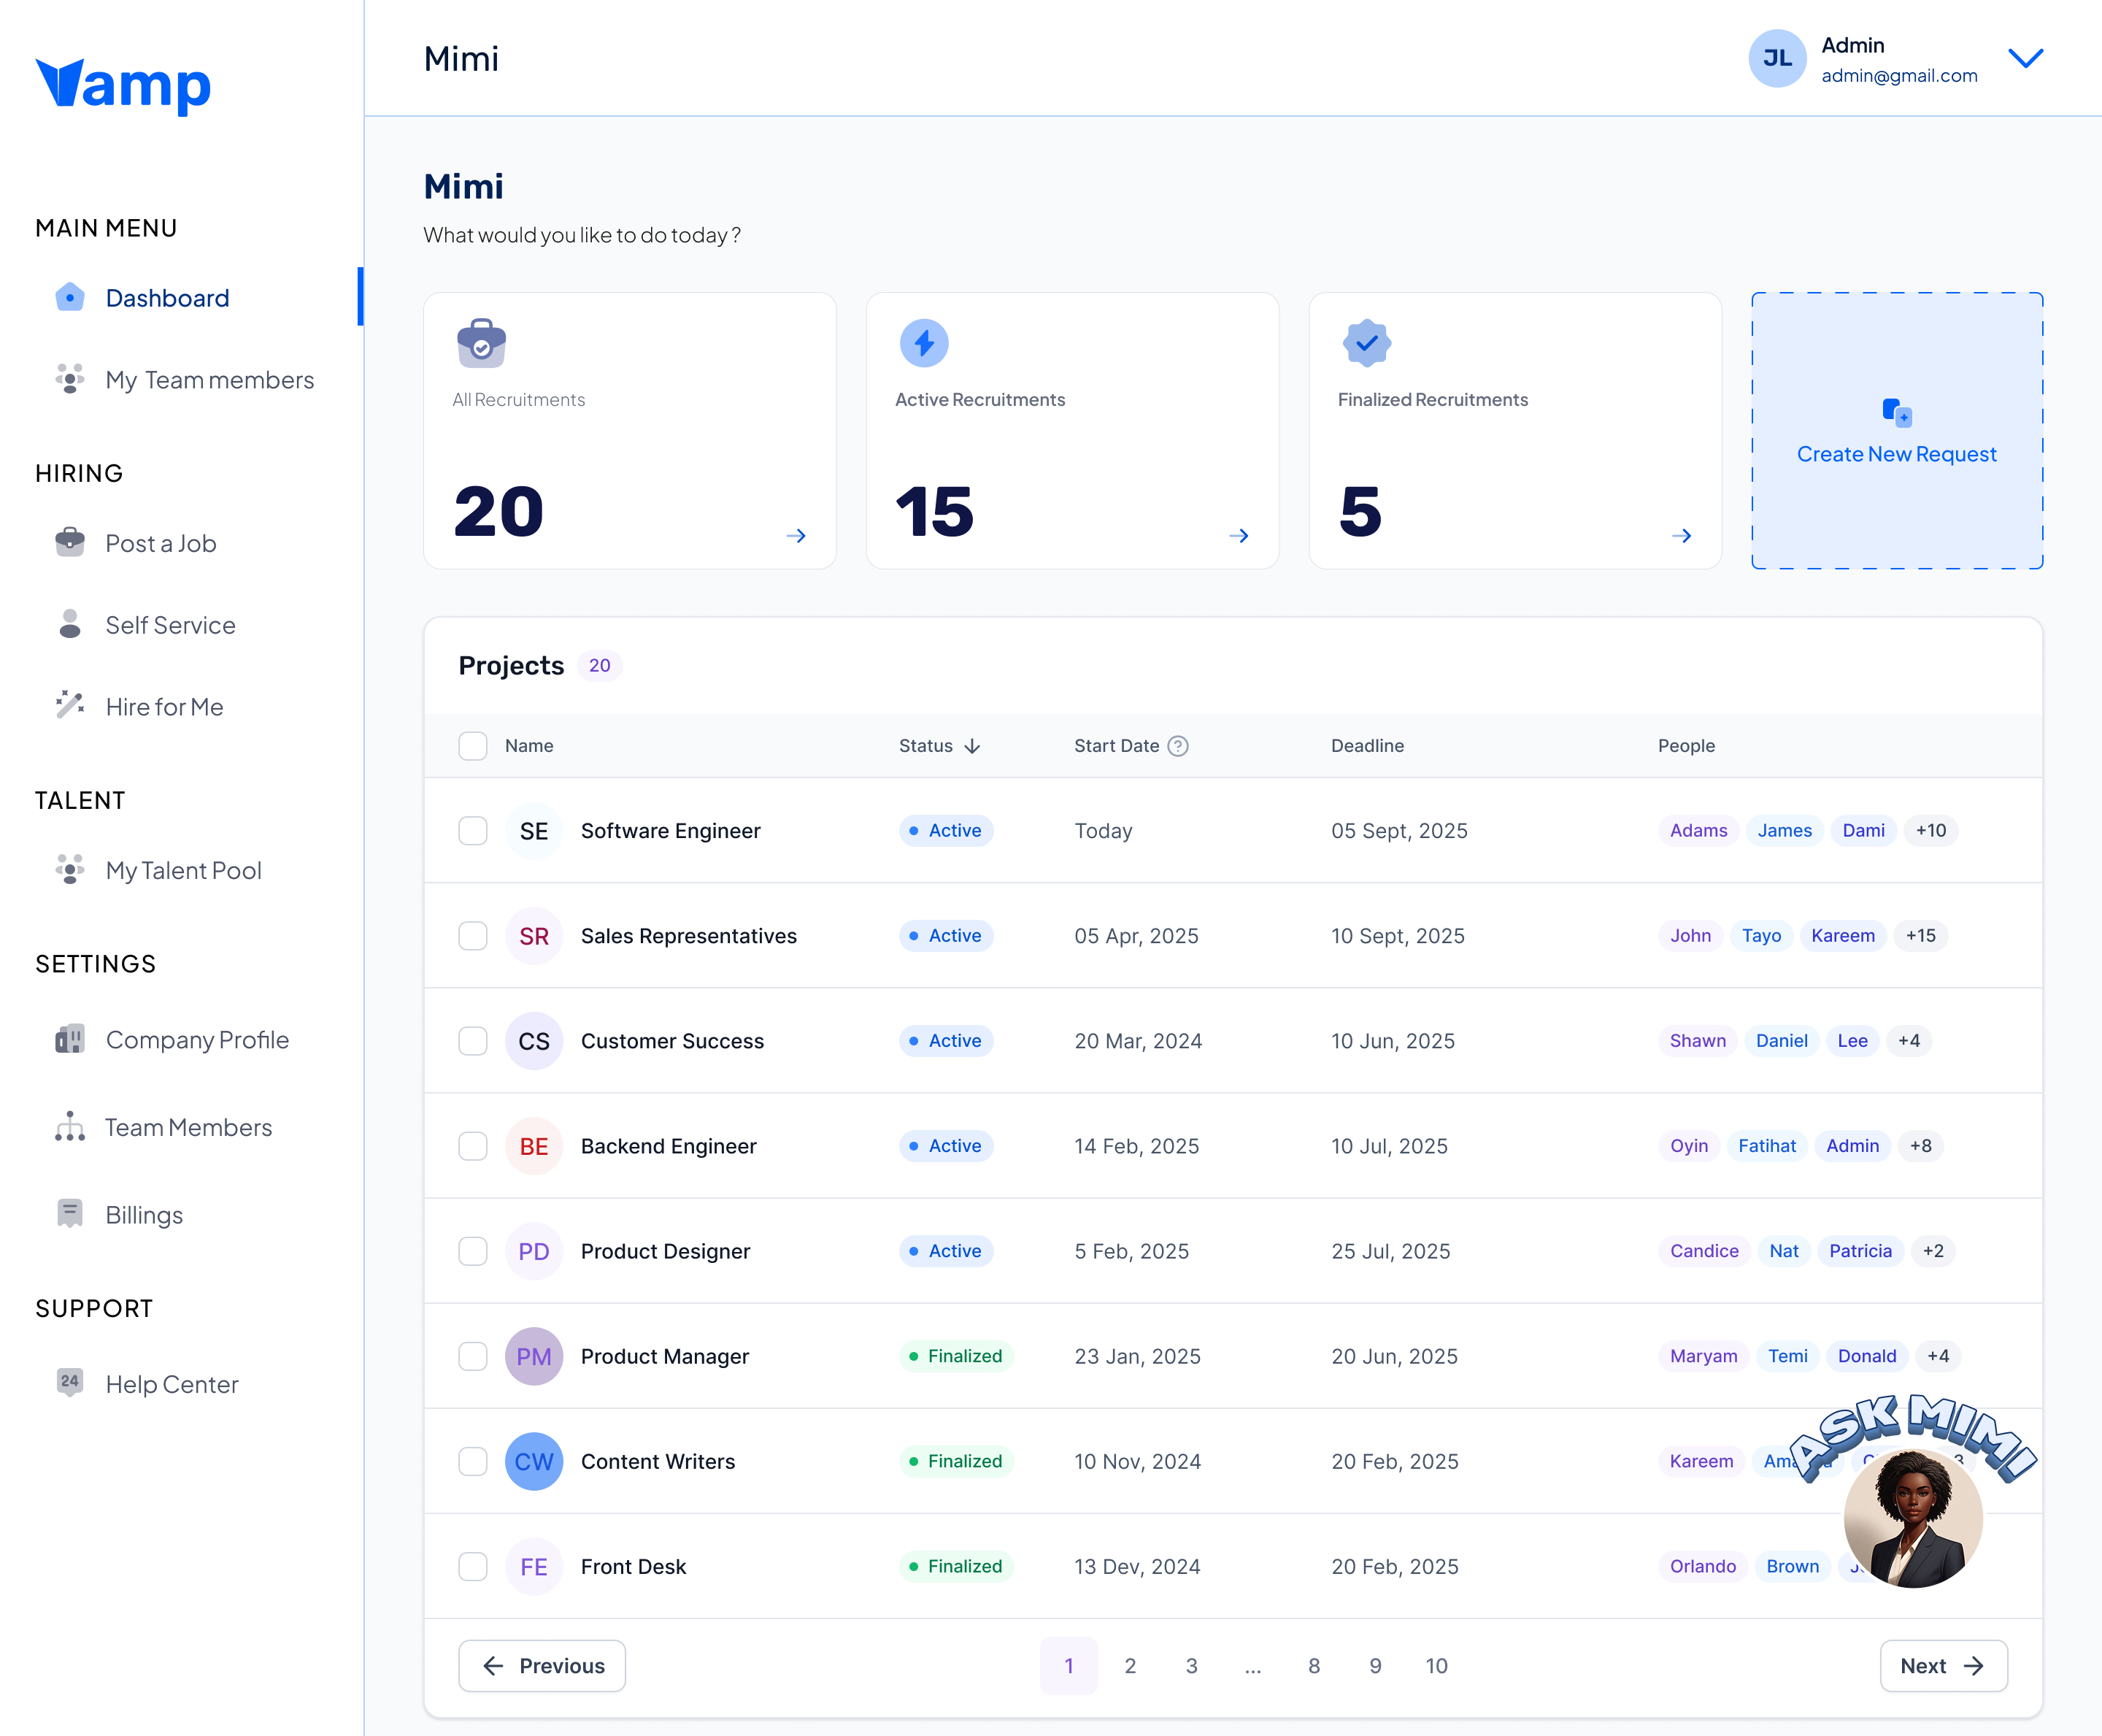The width and height of the screenshot is (2102, 1736).
Task: Open the Admin account dropdown chevron
Action: [2027, 58]
